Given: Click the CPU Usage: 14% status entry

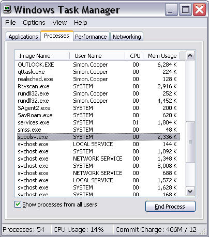Looking at the screenshot, I should tap(79, 229).
